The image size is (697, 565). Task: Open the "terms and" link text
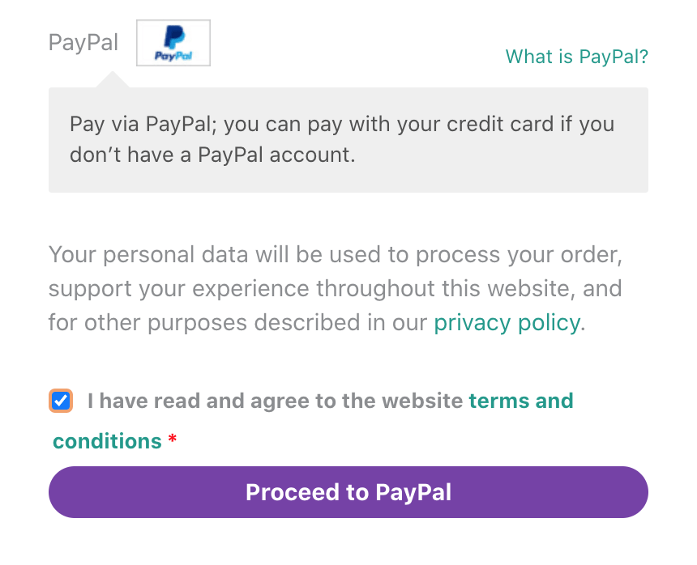tap(520, 401)
